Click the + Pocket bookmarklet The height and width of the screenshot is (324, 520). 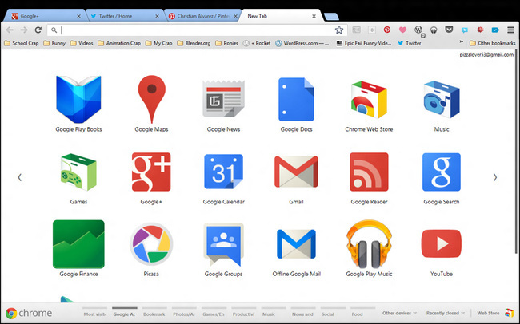coord(257,43)
